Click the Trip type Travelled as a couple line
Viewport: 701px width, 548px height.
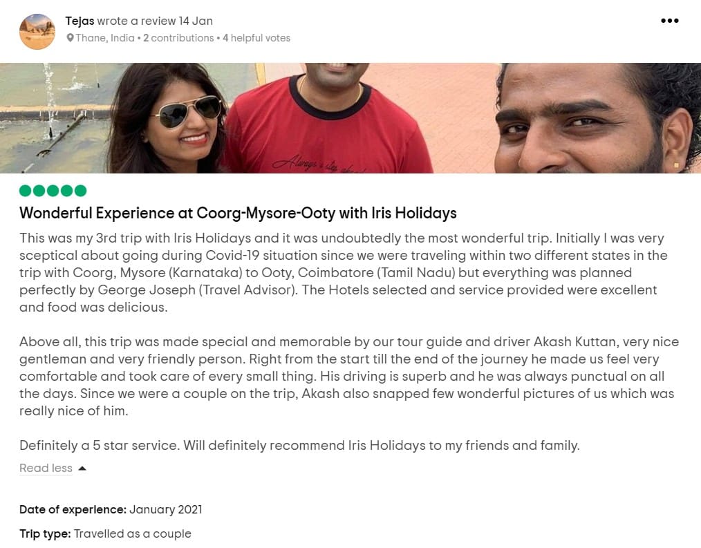(105, 533)
